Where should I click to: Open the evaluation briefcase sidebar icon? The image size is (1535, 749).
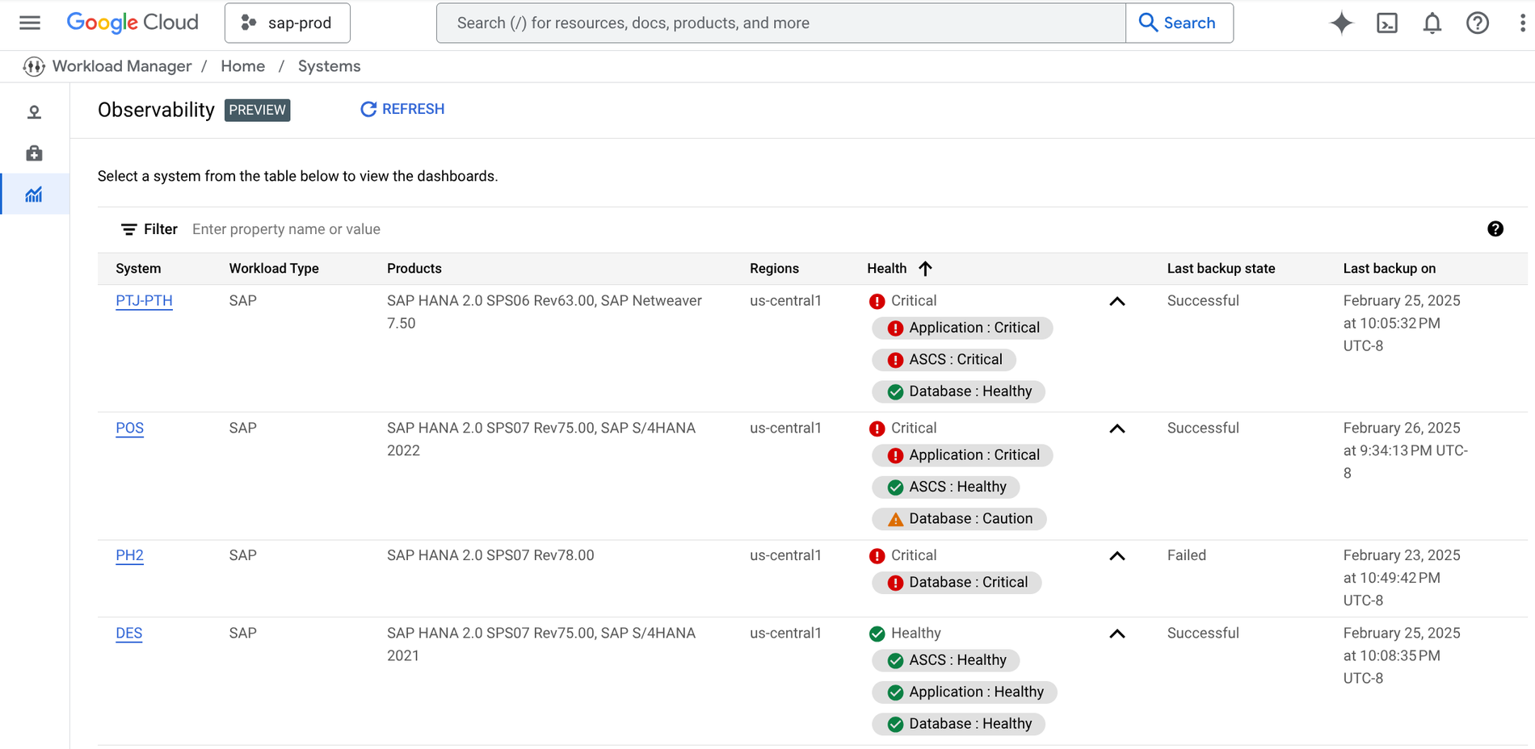click(34, 153)
